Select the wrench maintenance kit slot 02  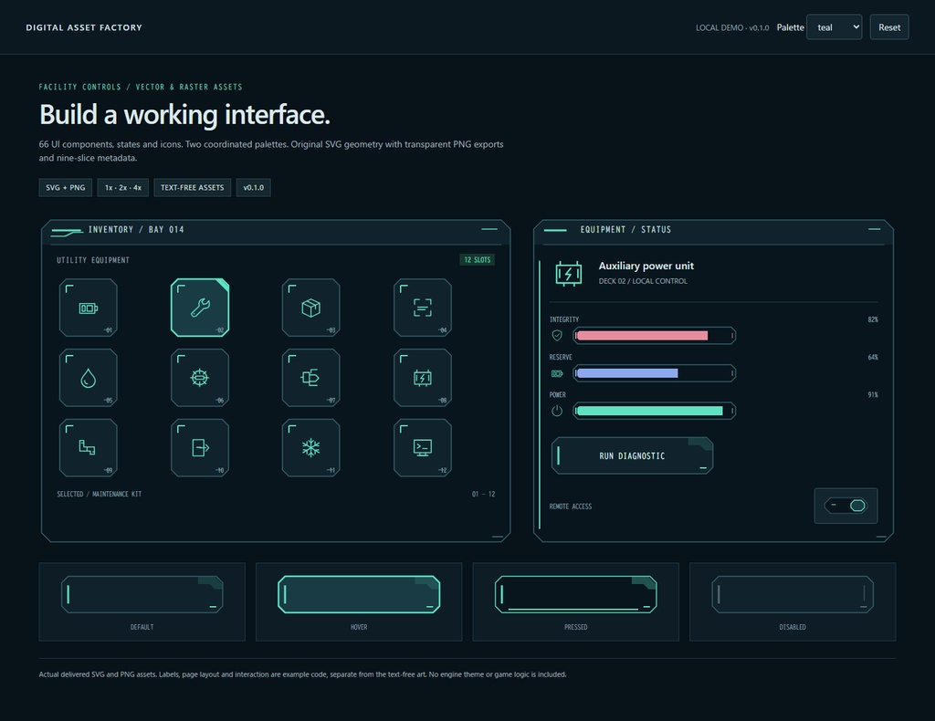point(200,308)
